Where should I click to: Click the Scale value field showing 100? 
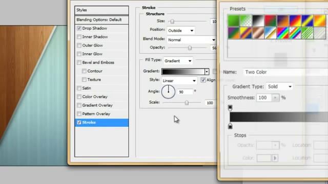pos(210,103)
